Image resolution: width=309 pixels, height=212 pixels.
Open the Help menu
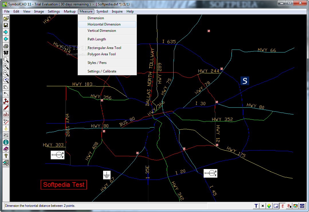pyautogui.click(x=130, y=11)
